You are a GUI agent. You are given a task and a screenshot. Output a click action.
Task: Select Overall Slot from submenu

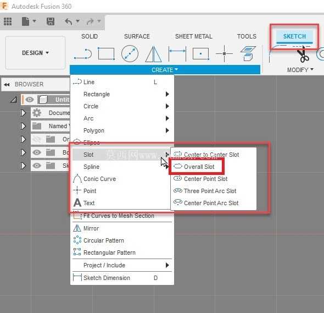click(x=214, y=167)
